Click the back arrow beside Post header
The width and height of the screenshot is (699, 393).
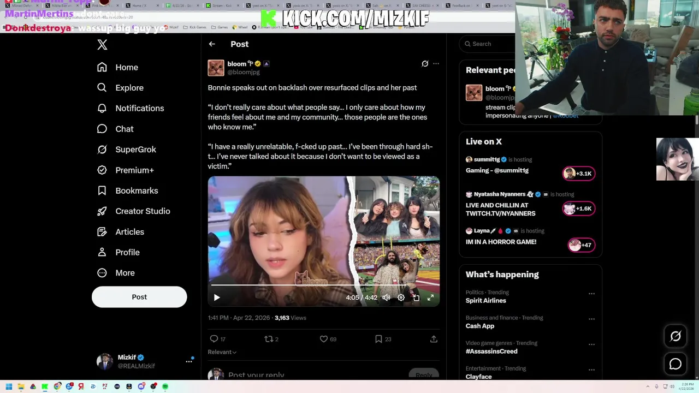tap(212, 44)
